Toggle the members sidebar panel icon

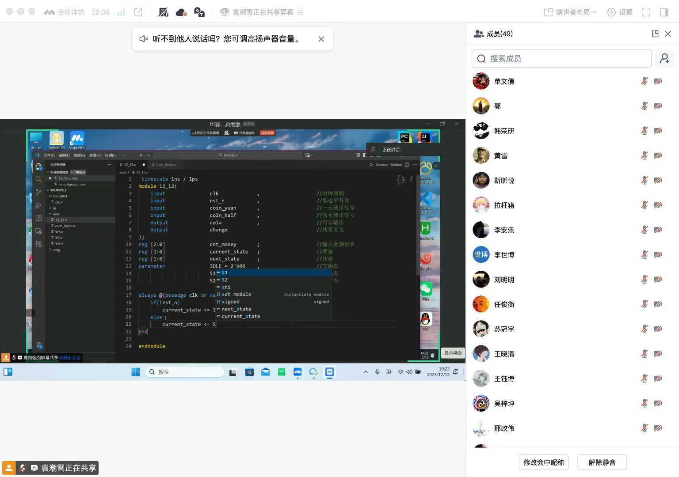pyautogui.click(x=664, y=12)
